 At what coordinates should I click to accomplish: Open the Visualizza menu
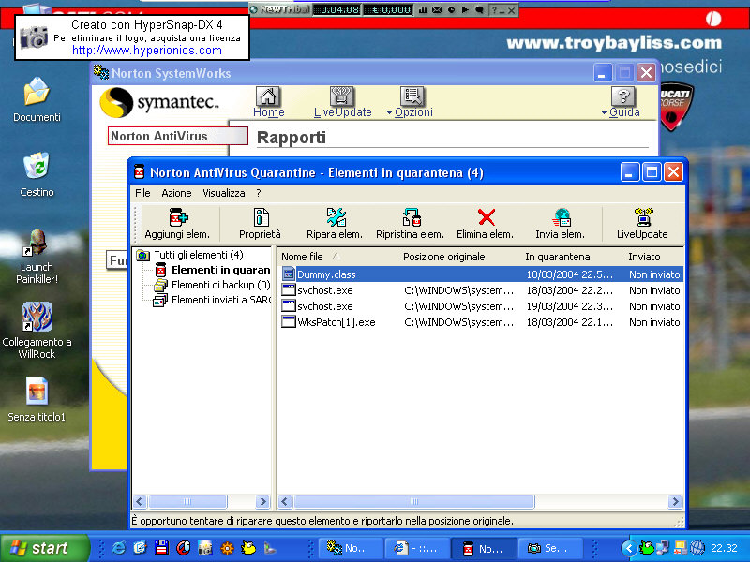click(224, 193)
